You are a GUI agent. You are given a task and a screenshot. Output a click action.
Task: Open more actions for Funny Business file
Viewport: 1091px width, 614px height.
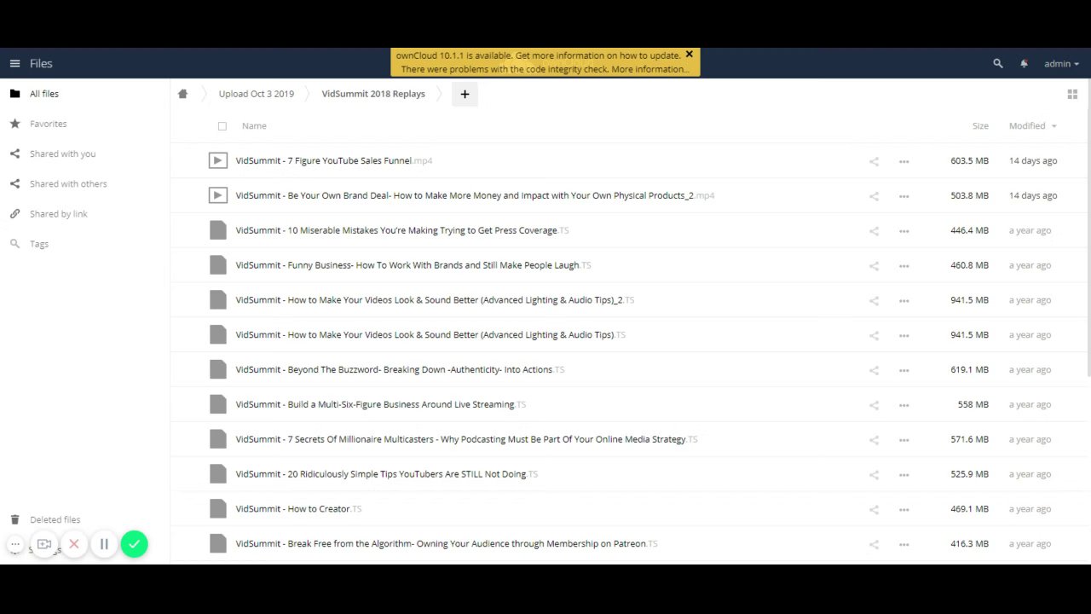pos(903,266)
